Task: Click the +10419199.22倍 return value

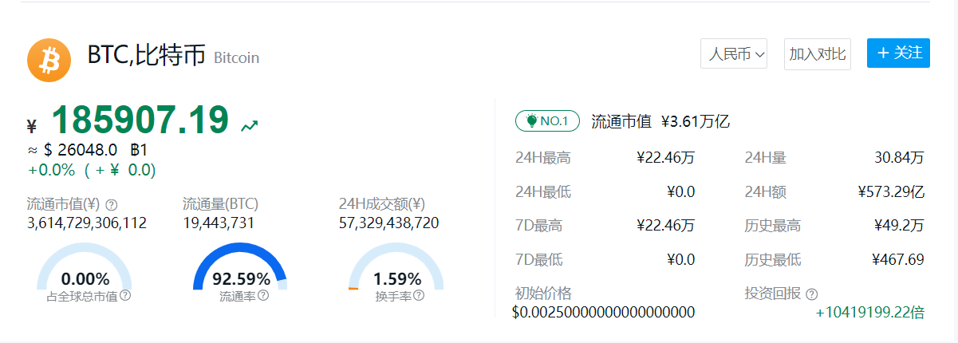Action: point(870,313)
